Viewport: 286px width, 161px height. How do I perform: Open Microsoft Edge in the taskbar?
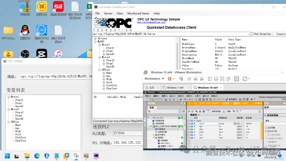(x=37, y=156)
